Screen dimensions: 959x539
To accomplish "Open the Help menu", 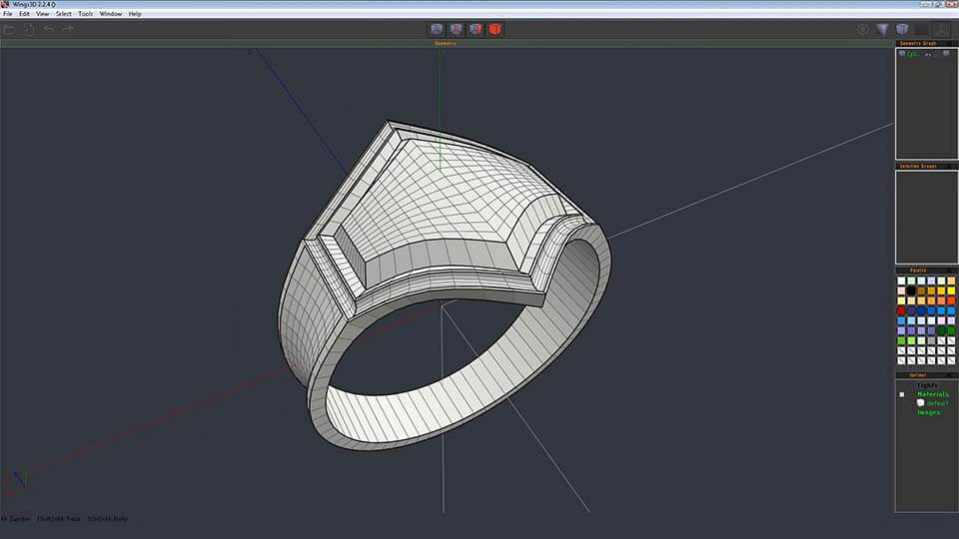I will coord(135,13).
